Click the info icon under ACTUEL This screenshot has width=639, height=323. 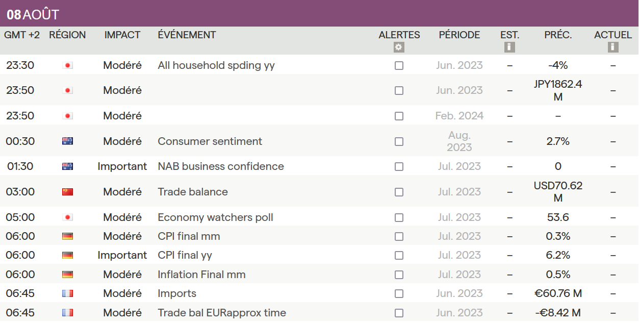pos(613,47)
